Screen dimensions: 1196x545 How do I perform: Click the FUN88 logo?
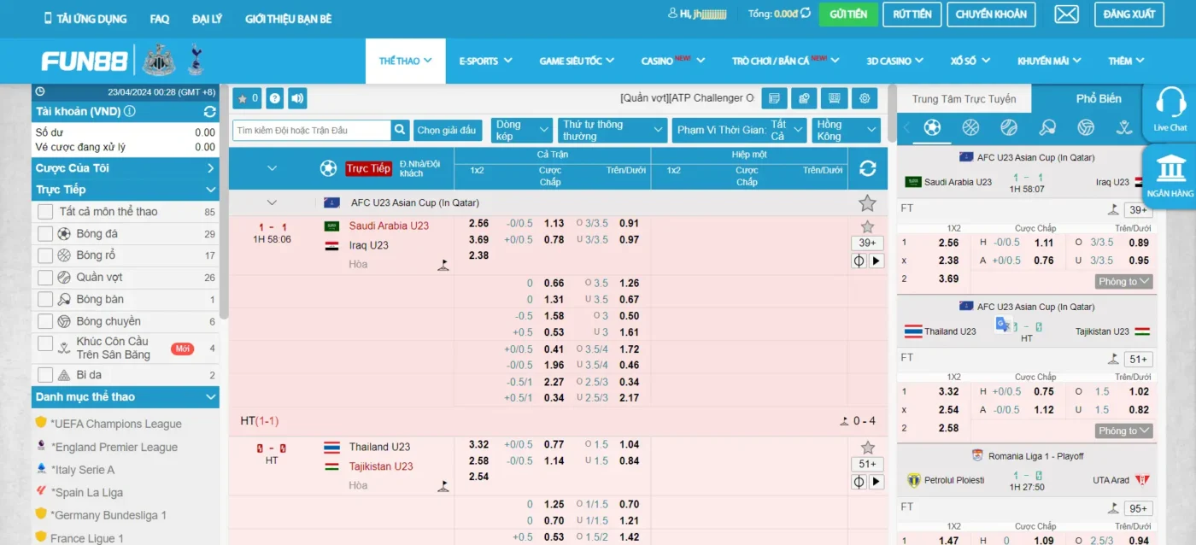point(85,62)
